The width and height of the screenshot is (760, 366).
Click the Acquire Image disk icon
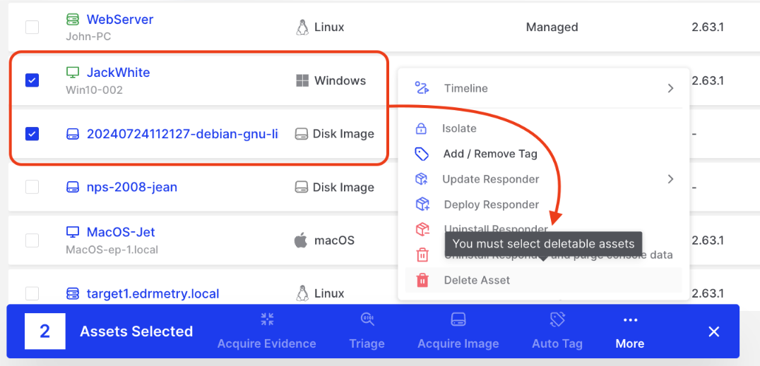(458, 319)
